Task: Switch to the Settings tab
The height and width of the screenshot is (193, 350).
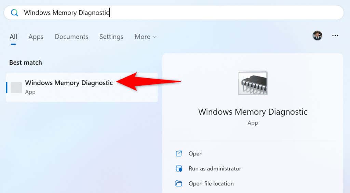Action: coord(111,37)
